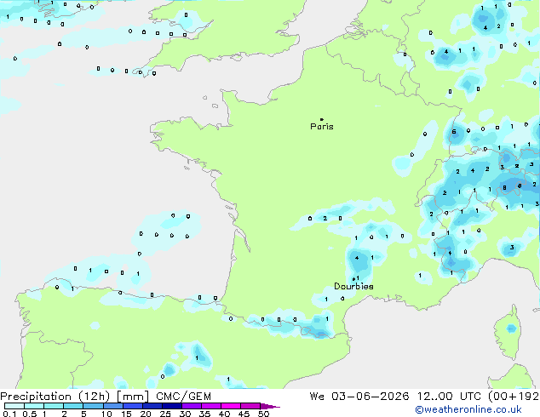Click the 'Precipitation (12h) [mm] CMC/GEM' title
Screen dimensions: 540x417
click(x=106, y=397)
